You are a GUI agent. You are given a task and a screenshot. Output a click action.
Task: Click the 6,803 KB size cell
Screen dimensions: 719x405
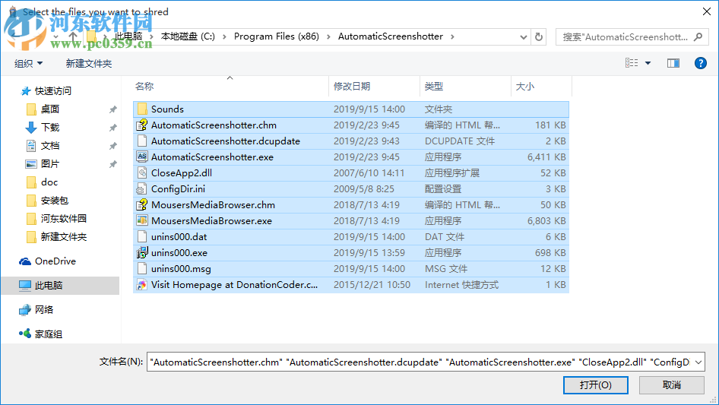tap(546, 220)
